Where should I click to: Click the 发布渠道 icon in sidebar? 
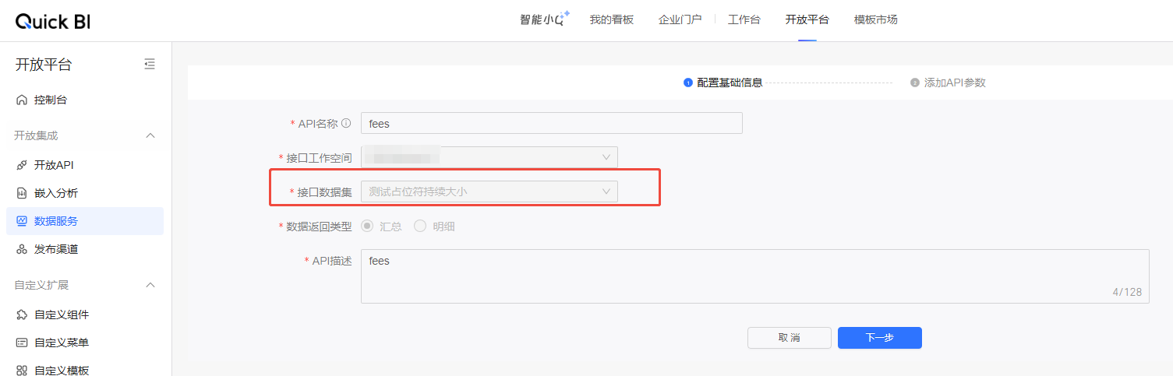tap(22, 249)
